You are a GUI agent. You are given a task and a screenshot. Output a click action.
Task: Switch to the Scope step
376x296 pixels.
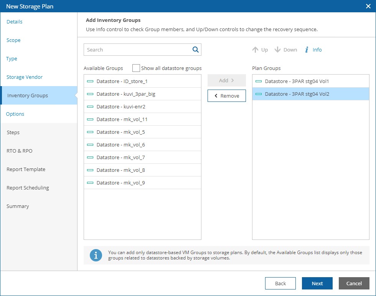pos(13,40)
